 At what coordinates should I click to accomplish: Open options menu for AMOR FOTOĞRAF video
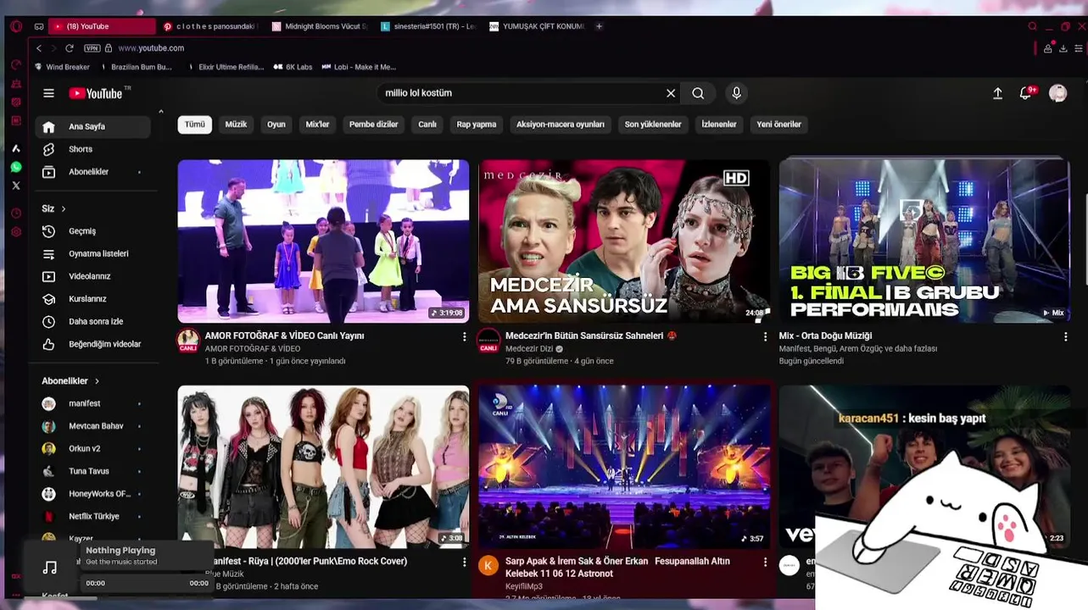(464, 336)
